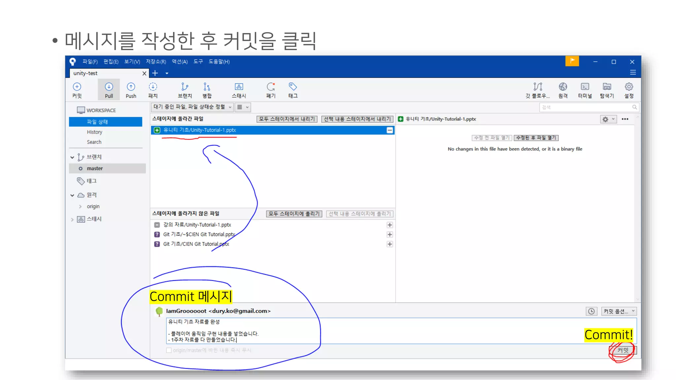676x380 pixels.
Task: Open the new tab dropdown arrow
Action: point(167,74)
